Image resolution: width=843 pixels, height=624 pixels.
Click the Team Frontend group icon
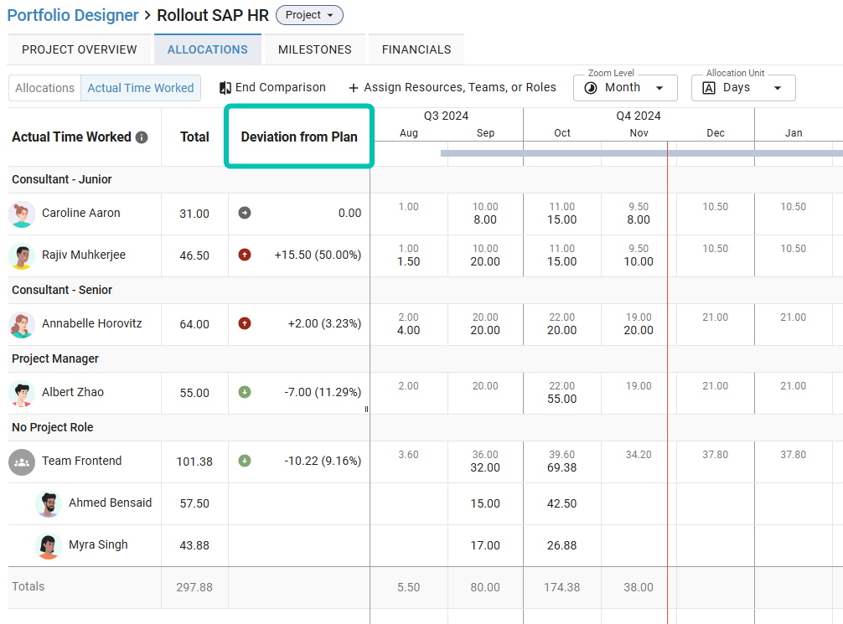click(22, 462)
